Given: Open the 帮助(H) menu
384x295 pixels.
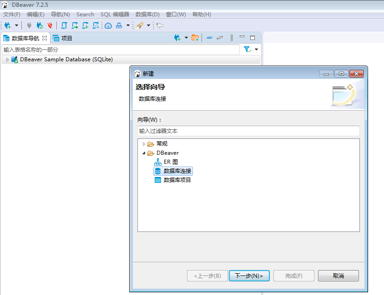Looking at the screenshot, I should coord(202,15).
